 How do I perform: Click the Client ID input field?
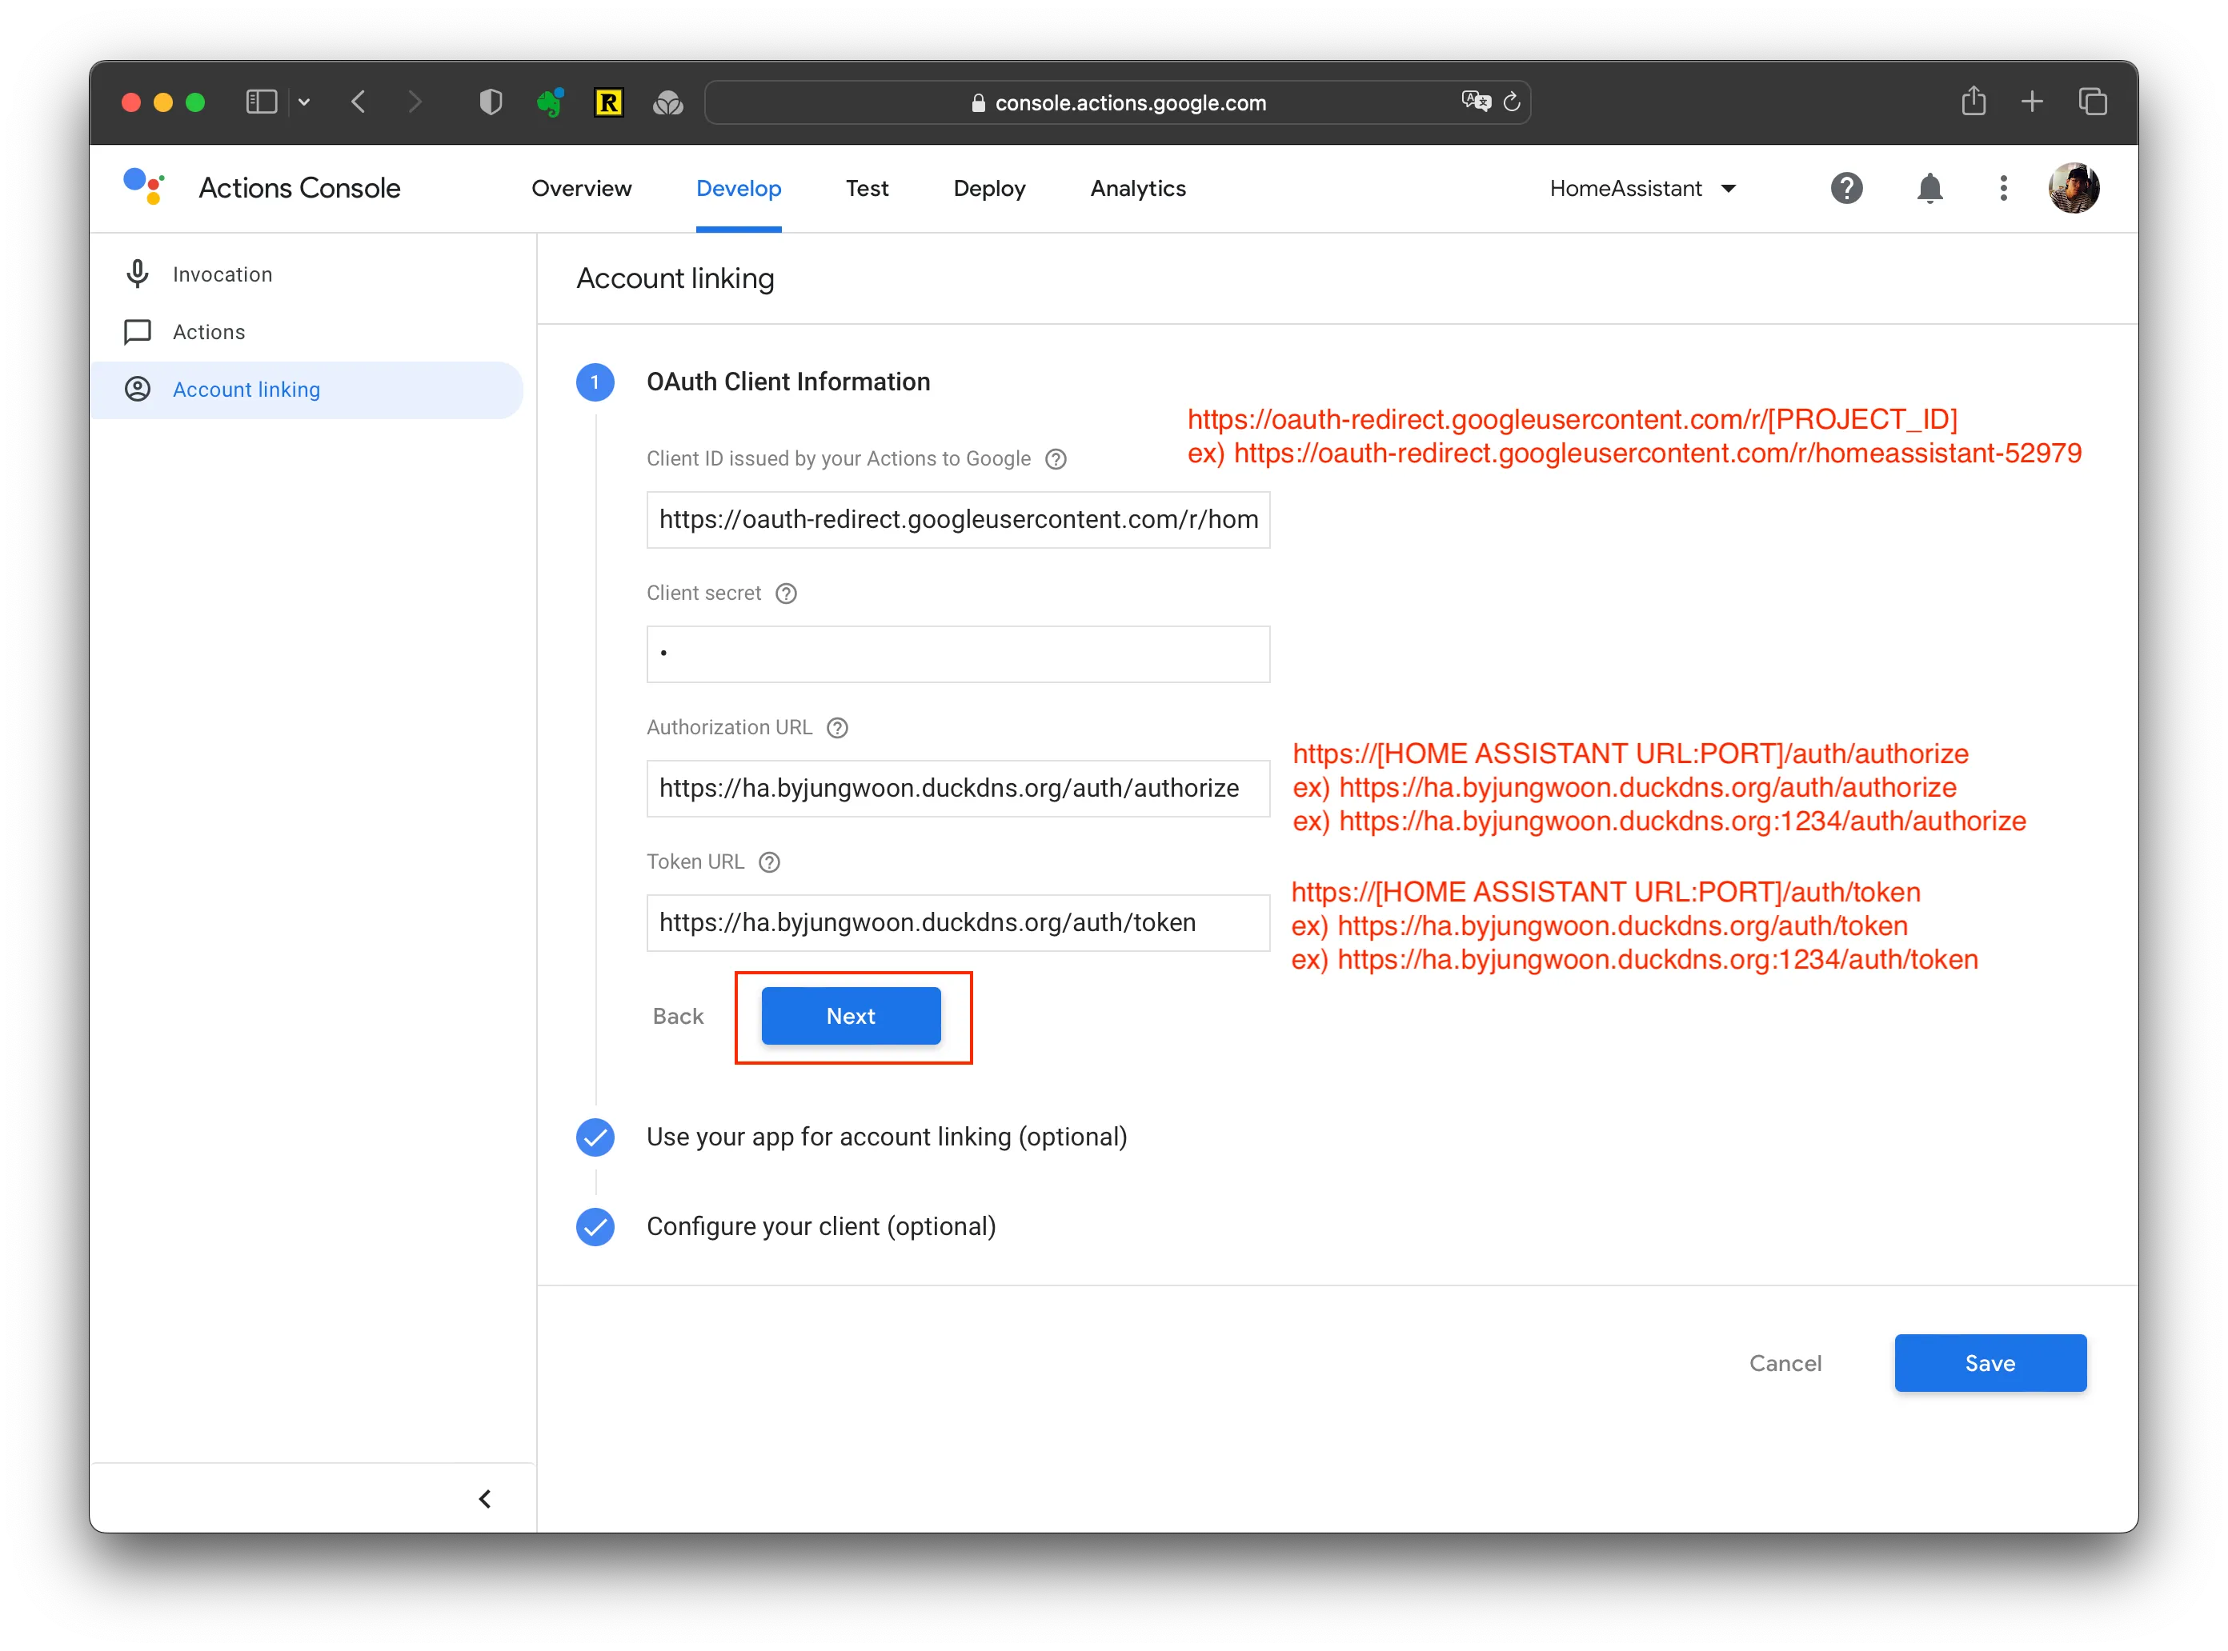(957, 518)
